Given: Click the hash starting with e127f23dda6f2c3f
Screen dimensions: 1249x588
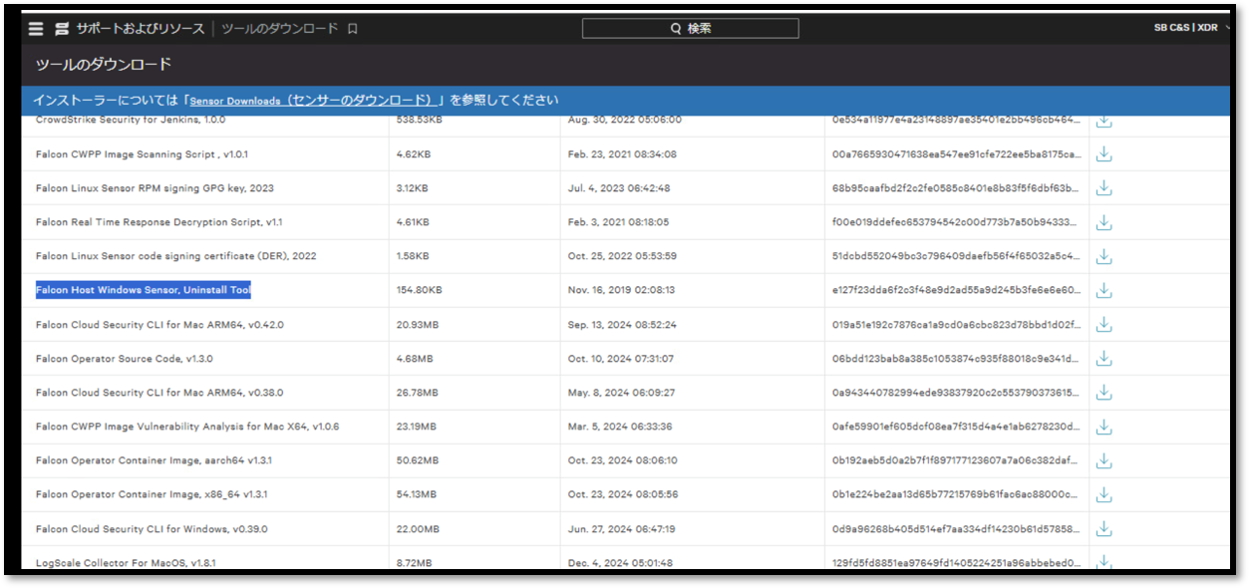Looking at the screenshot, I should point(956,290).
